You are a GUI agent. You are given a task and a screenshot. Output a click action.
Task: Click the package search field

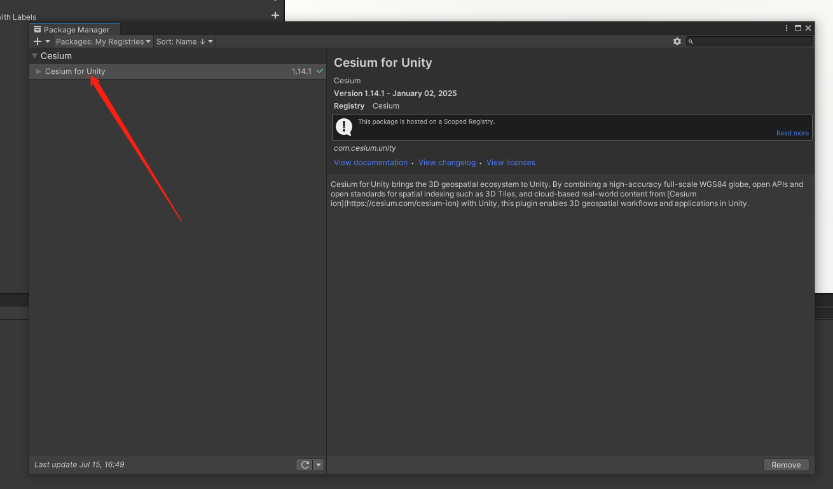750,41
